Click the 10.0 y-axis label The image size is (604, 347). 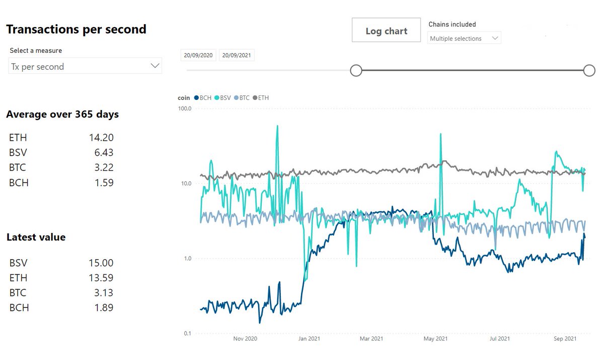point(186,183)
